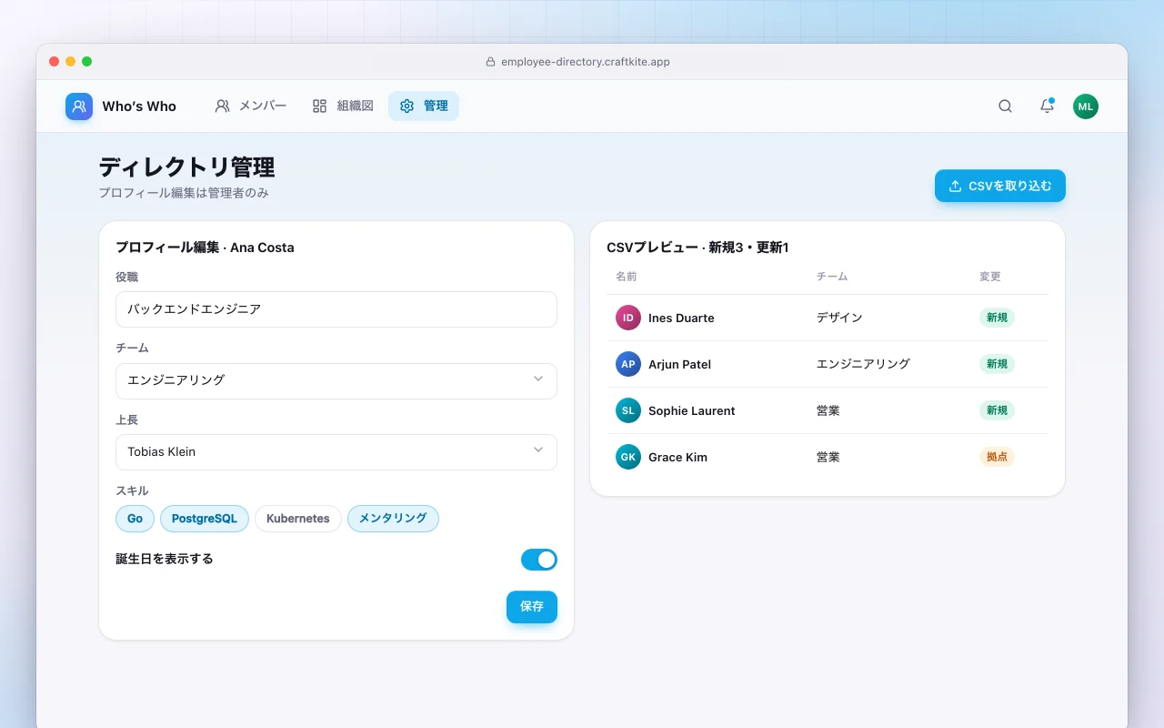
Task: Toggle the 誕生日を表示する switch
Action: coord(539,560)
